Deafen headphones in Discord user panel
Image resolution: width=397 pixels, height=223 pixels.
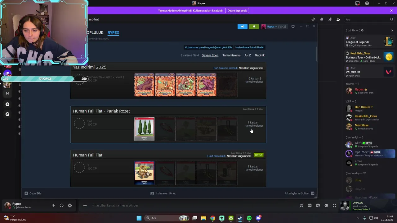[62, 205]
